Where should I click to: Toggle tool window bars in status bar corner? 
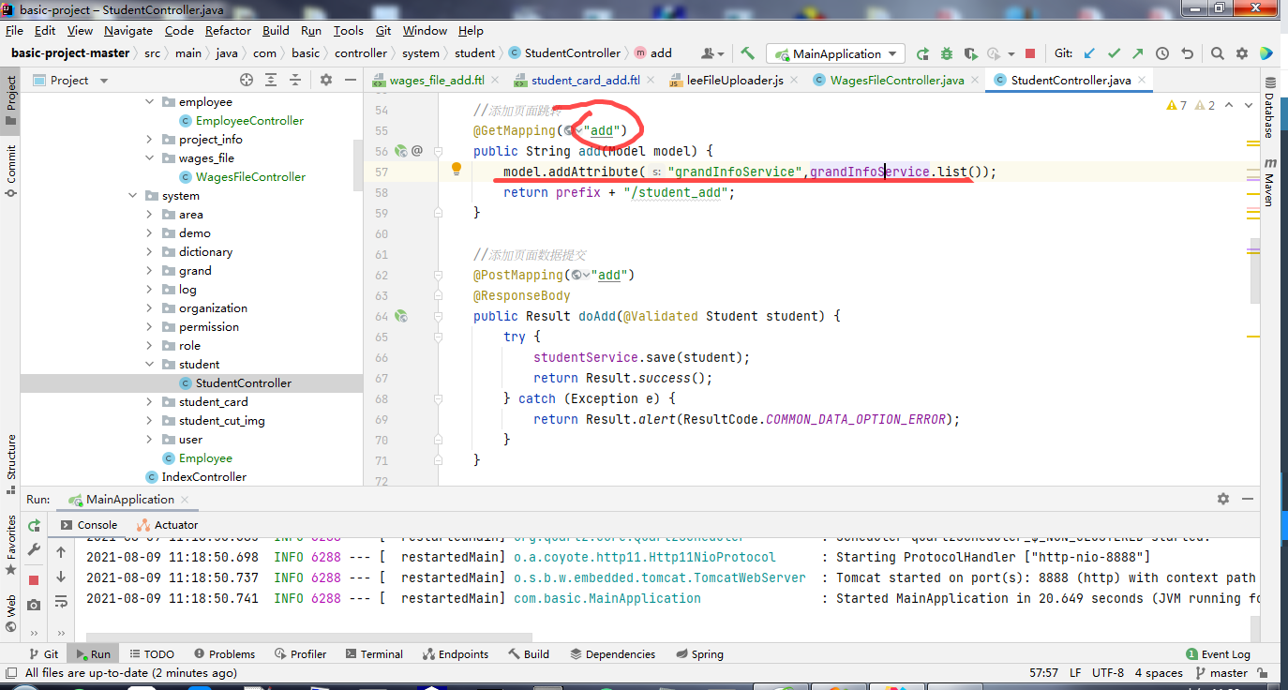[x=10, y=672]
